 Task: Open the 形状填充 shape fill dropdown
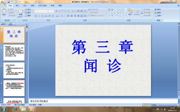tap(147, 9)
